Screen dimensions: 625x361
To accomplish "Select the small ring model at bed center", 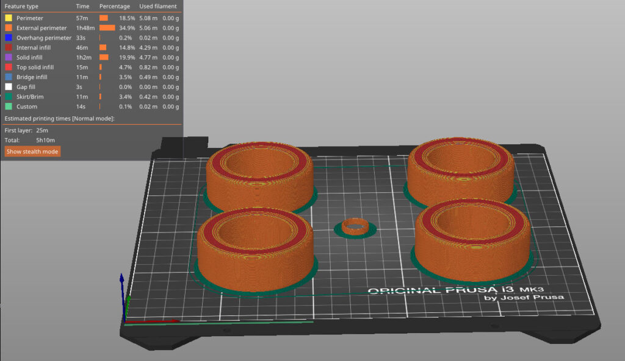I will [x=355, y=226].
